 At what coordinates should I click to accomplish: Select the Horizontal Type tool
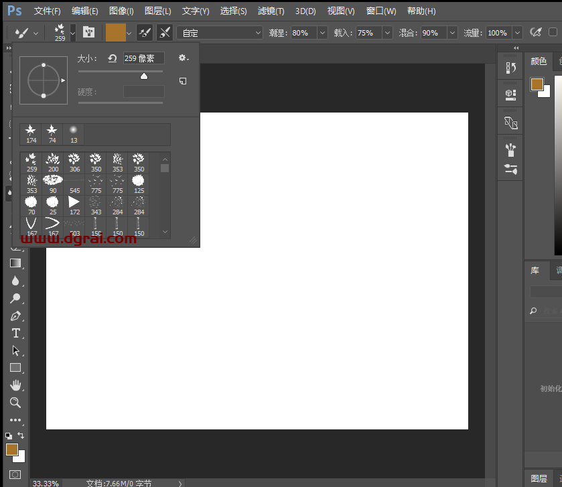(15, 333)
